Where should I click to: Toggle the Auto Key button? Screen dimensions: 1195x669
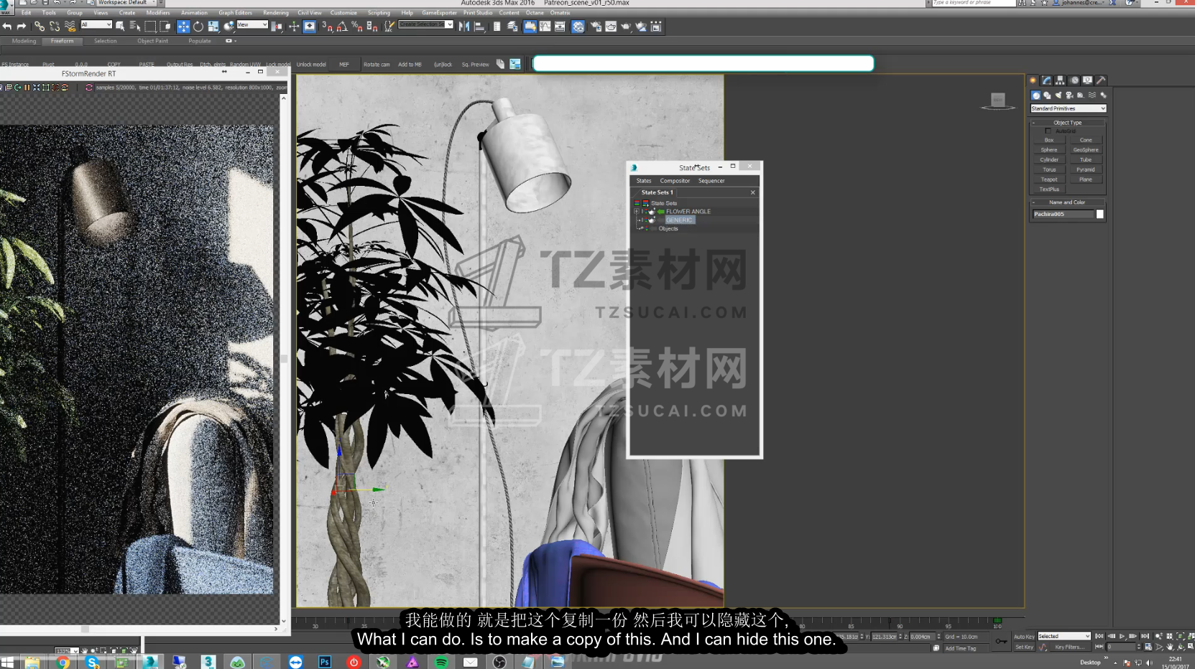click(x=1024, y=637)
